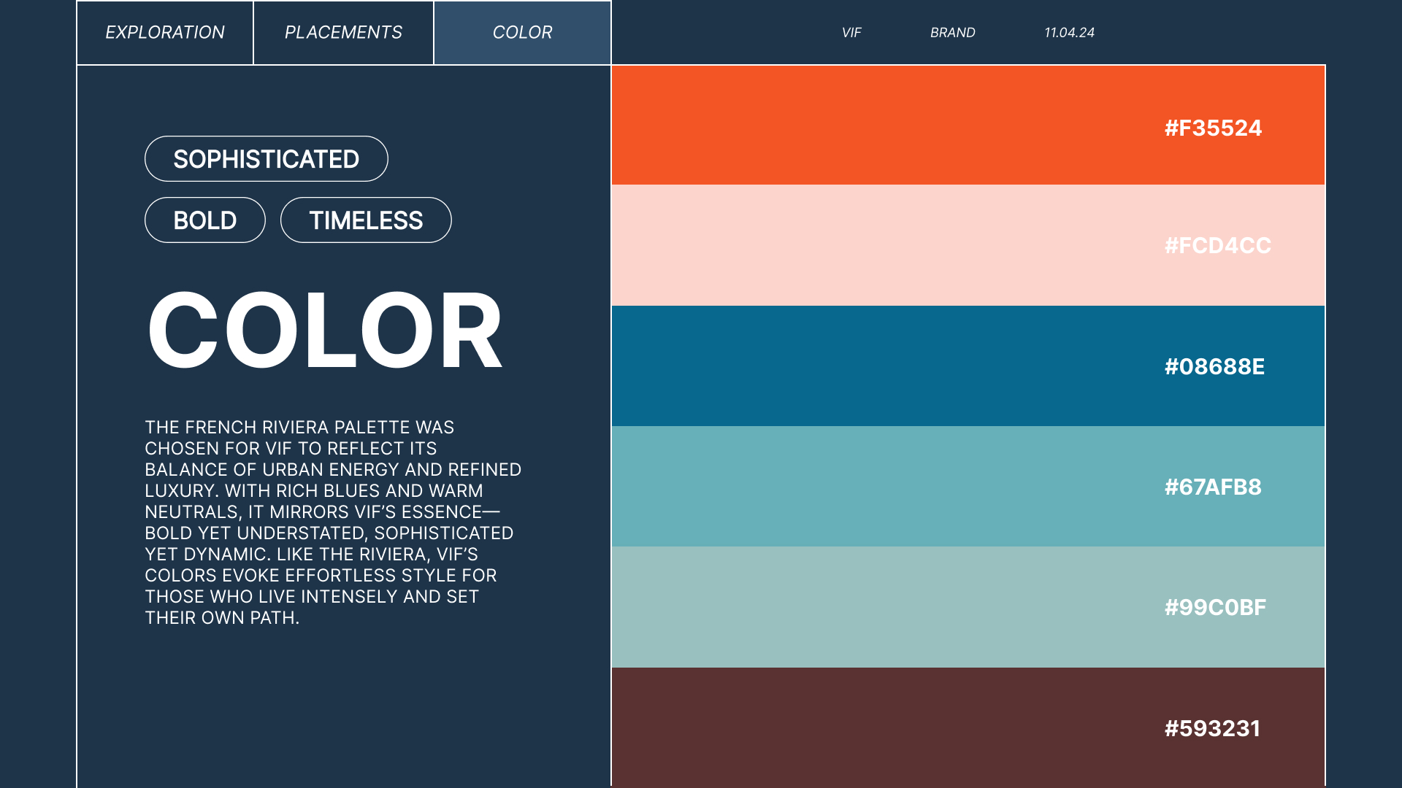Screen dimensions: 1402x788
Task: Click the #593231 hex code label
Action: coord(1212,728)
